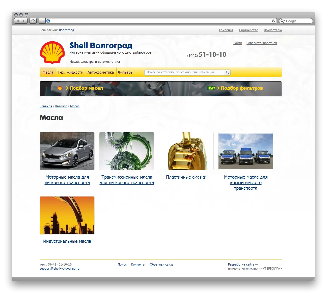The height and width of the screenshot is (293, 327).
Task: Open the Подбор масел selector link
Action: click(x=86, y=88)
